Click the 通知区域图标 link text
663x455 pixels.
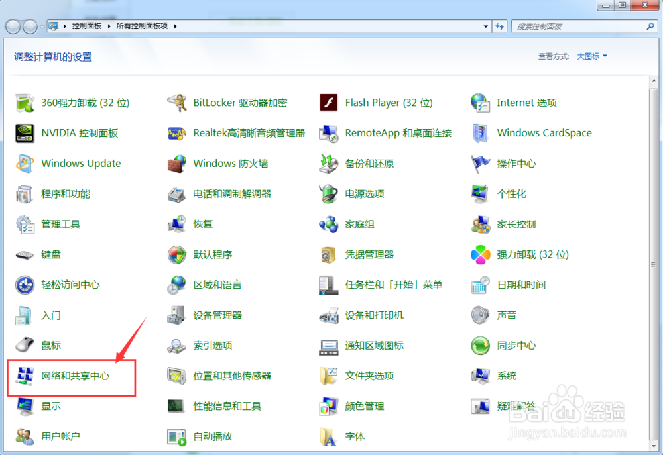(x=374, y=346)
